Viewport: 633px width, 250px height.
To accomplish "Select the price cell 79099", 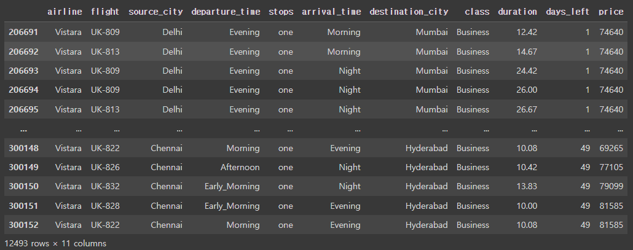I will [611, 186].
